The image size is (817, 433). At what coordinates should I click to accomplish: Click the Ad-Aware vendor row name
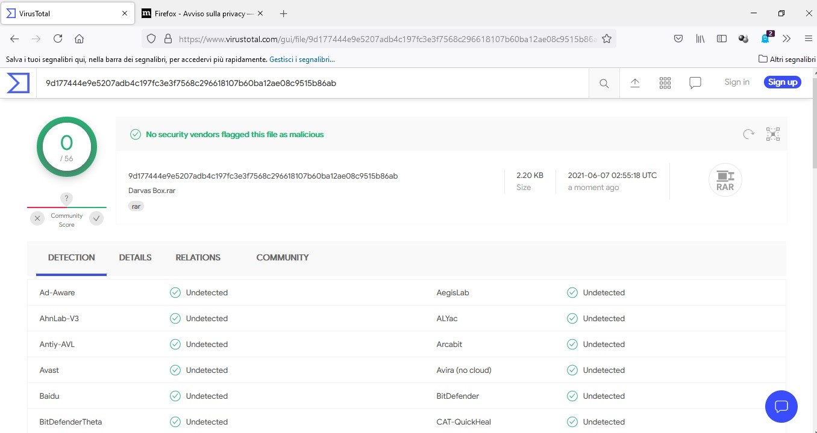(57, 293)
